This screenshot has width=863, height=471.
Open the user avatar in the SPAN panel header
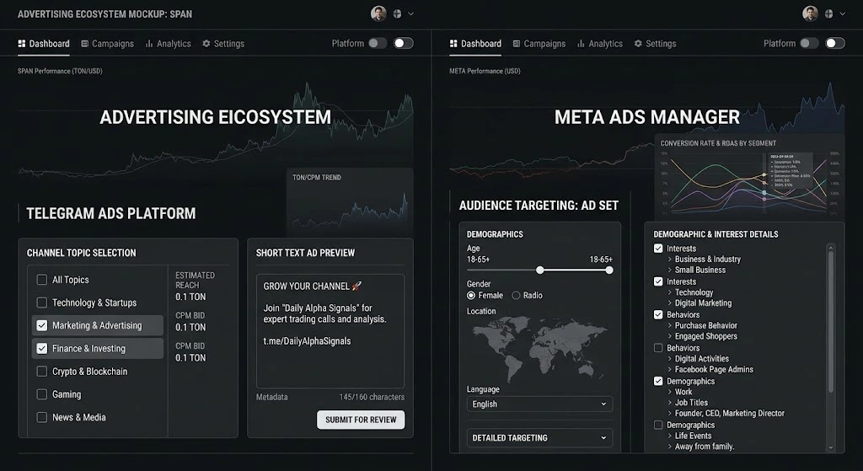tap(378, 13)
